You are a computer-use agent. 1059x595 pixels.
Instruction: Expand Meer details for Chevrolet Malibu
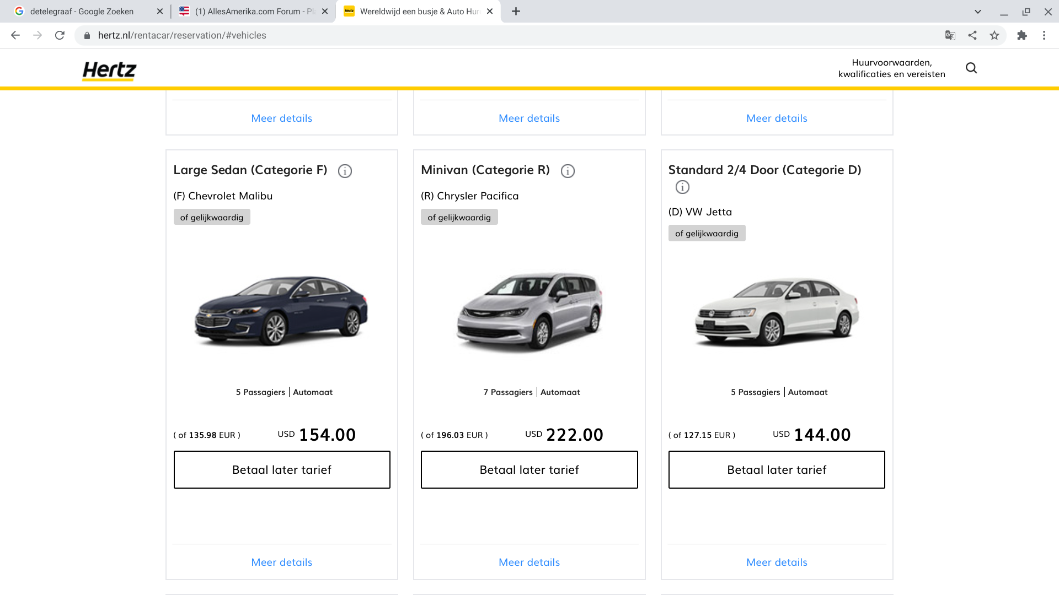pyautogui.click(x=281, y=562)
